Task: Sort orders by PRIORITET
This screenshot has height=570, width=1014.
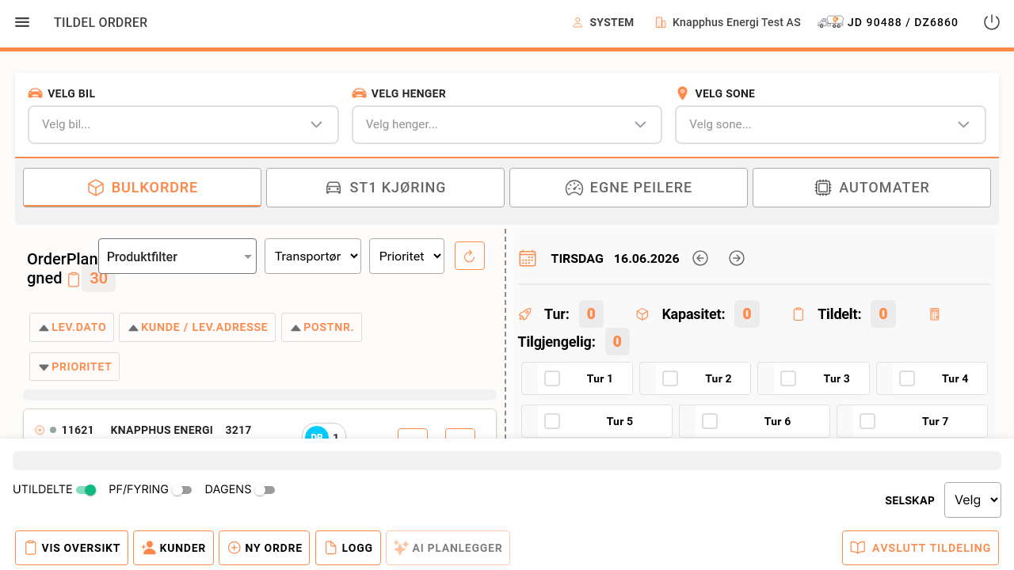Action: tap(74, 367)
